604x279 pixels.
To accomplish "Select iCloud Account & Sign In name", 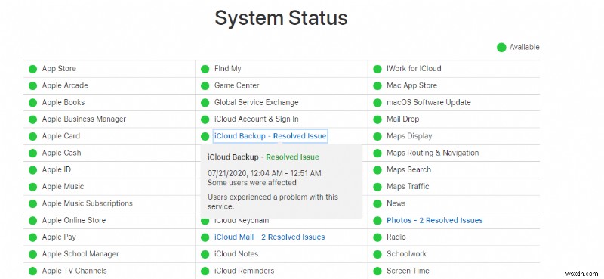I will pos(256,119).
